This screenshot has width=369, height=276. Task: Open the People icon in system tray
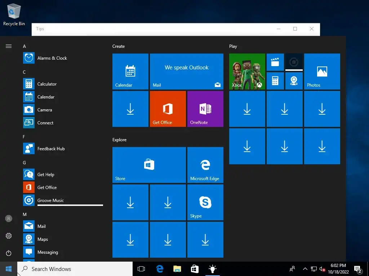pyautogui.click(x=292, y=269)
